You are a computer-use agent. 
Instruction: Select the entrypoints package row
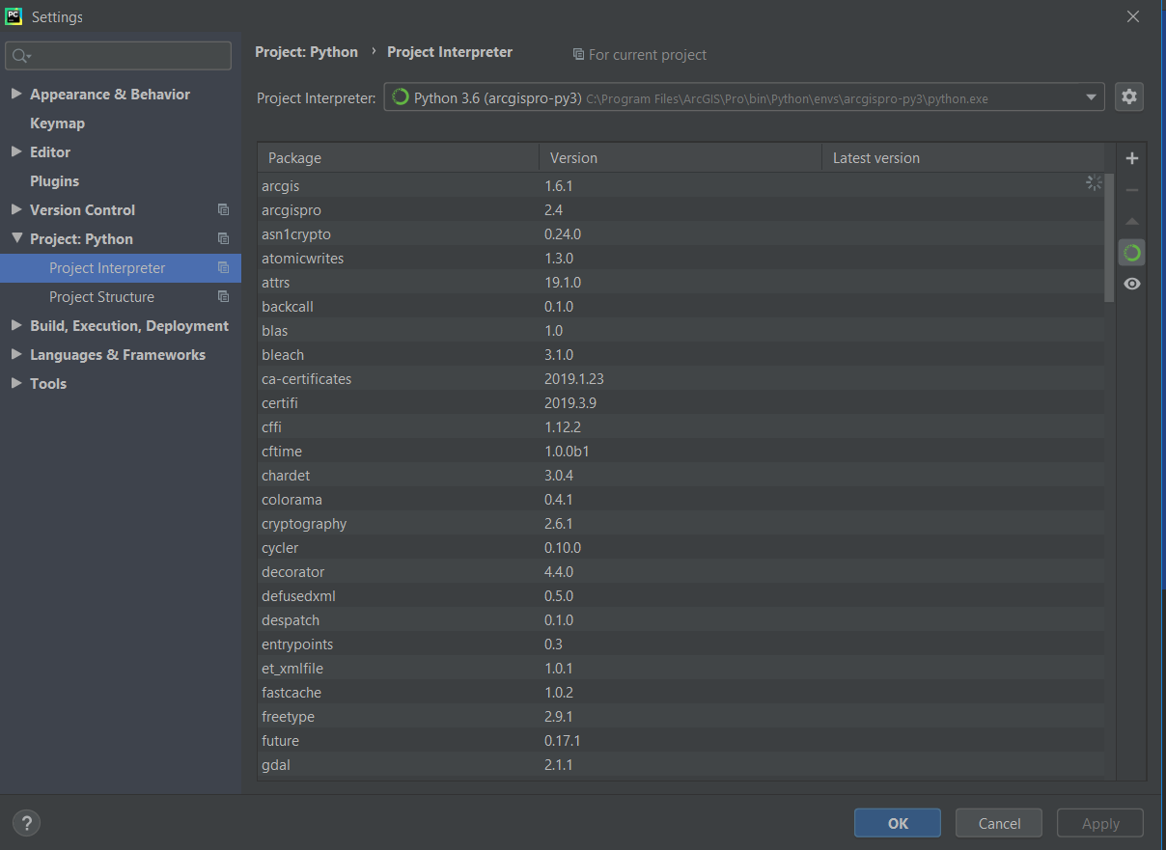click(680, 644)
